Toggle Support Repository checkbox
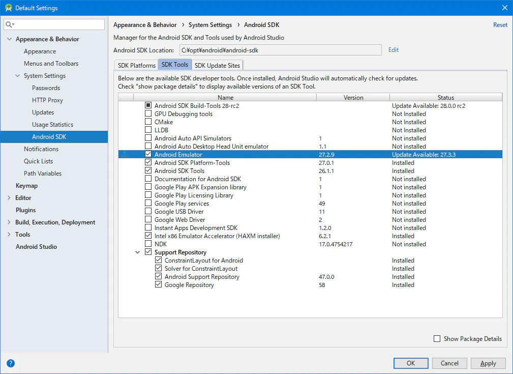The image size is (513, 374). pos(148,252)
